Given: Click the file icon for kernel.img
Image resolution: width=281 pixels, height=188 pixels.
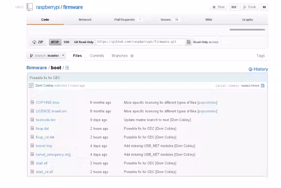Looking at the screenshot, I should point(32,145).
